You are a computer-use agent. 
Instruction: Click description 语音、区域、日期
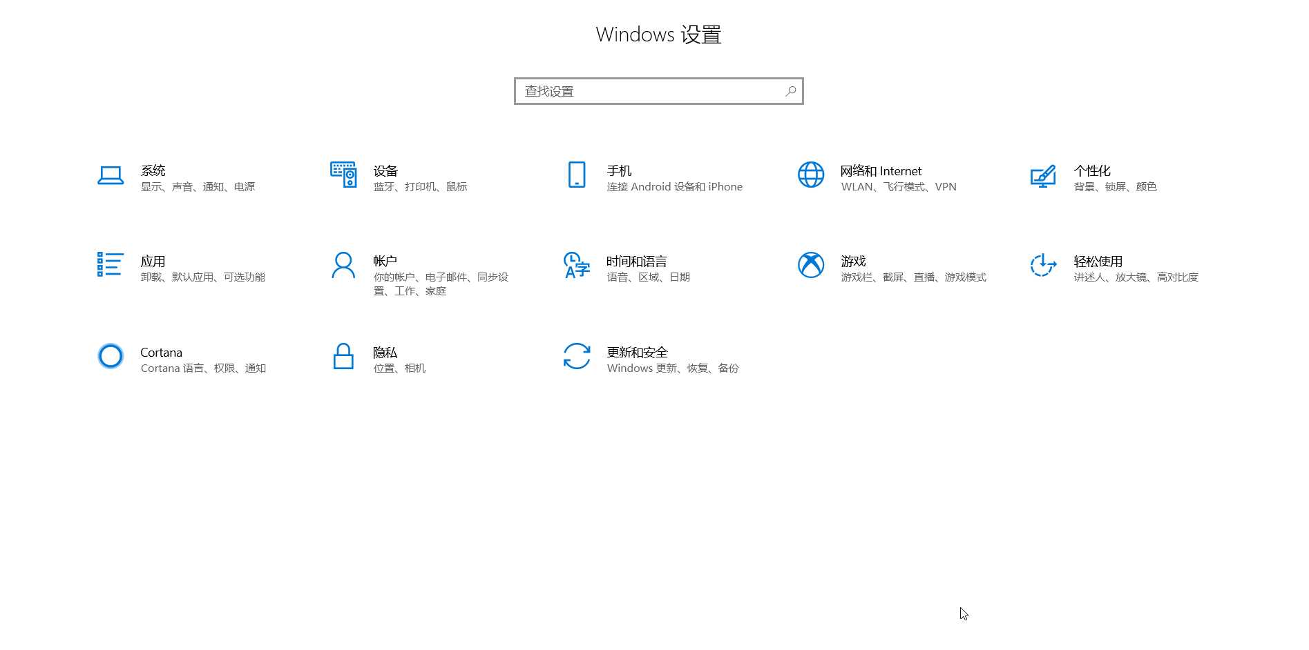click(x=648, y=277)
